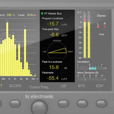
Task: Click the tc electronic logo
Action: click(x=39, y=97)
